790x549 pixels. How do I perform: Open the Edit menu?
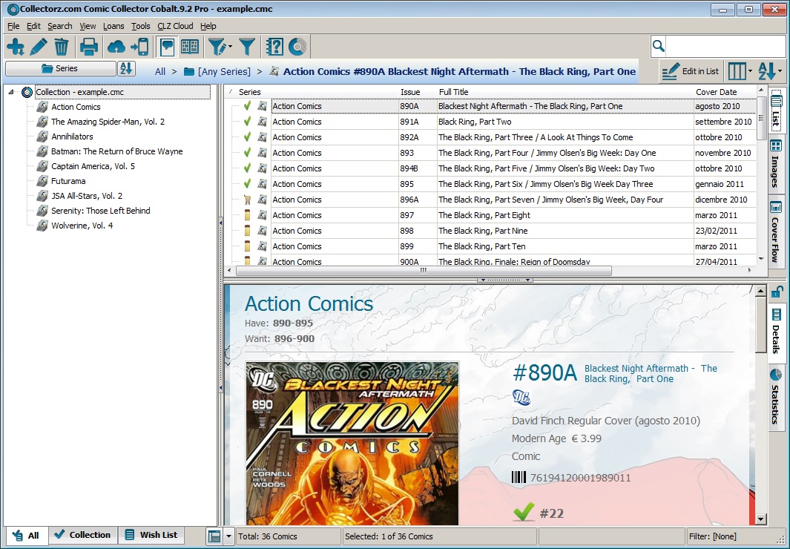34,26
